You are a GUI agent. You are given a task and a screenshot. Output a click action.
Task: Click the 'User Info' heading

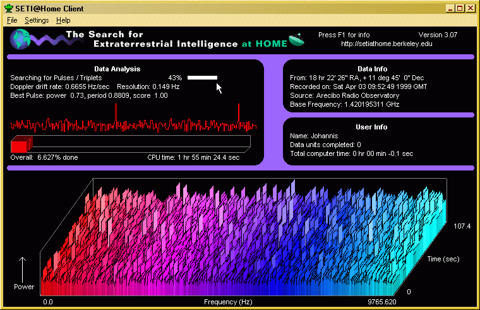click(x=371, y=127)
